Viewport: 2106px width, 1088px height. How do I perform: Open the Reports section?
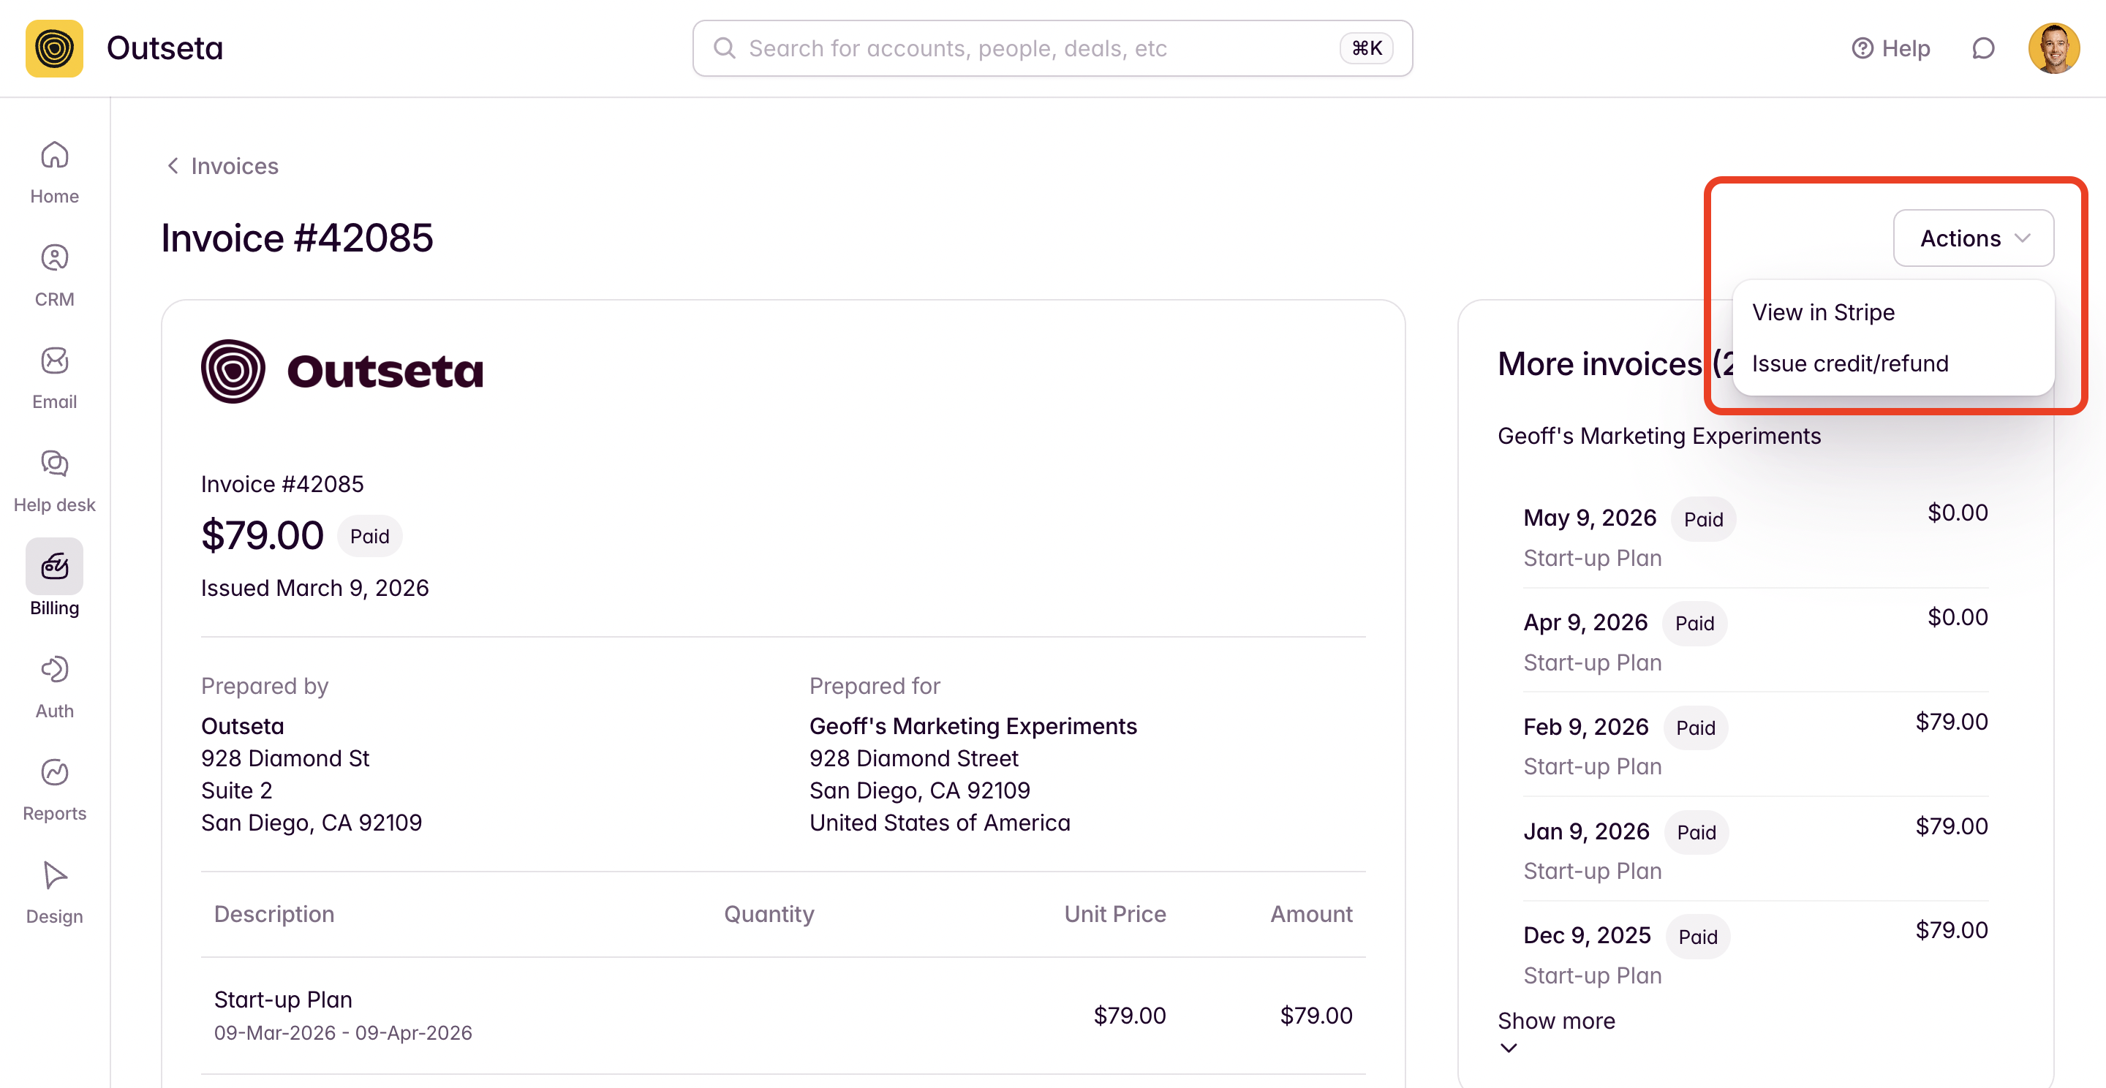pos(54,790)
